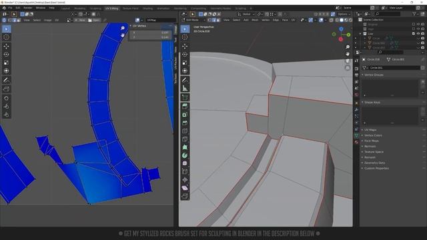Select the Transform tool in UV editor toolbar

point(6,71)
